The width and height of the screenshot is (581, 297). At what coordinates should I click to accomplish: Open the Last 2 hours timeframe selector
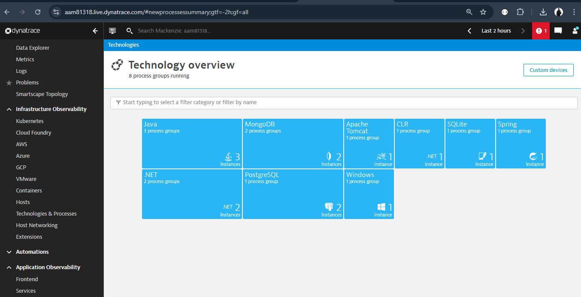[496, 31]
